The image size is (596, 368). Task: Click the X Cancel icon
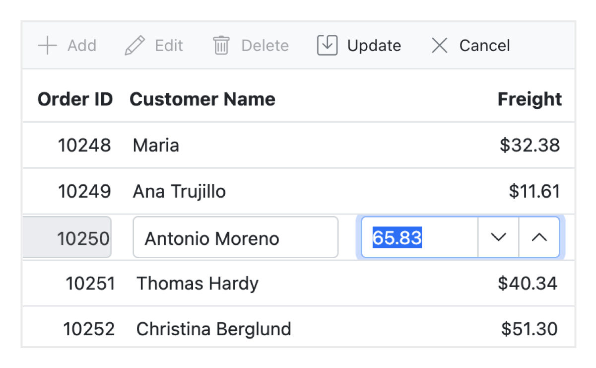click(x=439, y=46)
